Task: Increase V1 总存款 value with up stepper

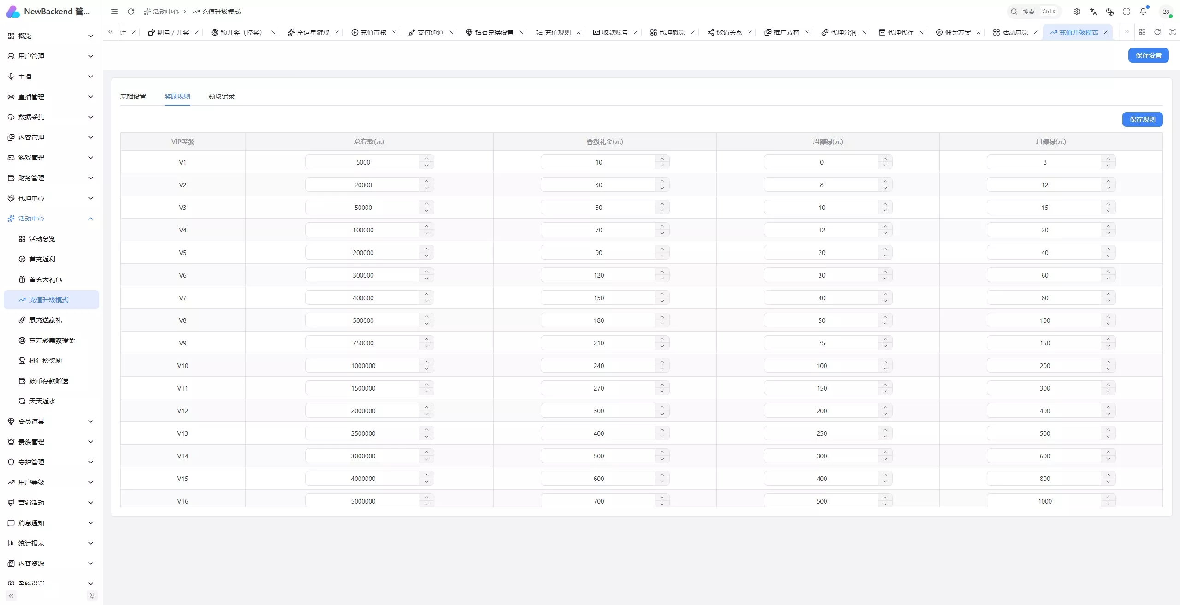Action: click(426, 159)
